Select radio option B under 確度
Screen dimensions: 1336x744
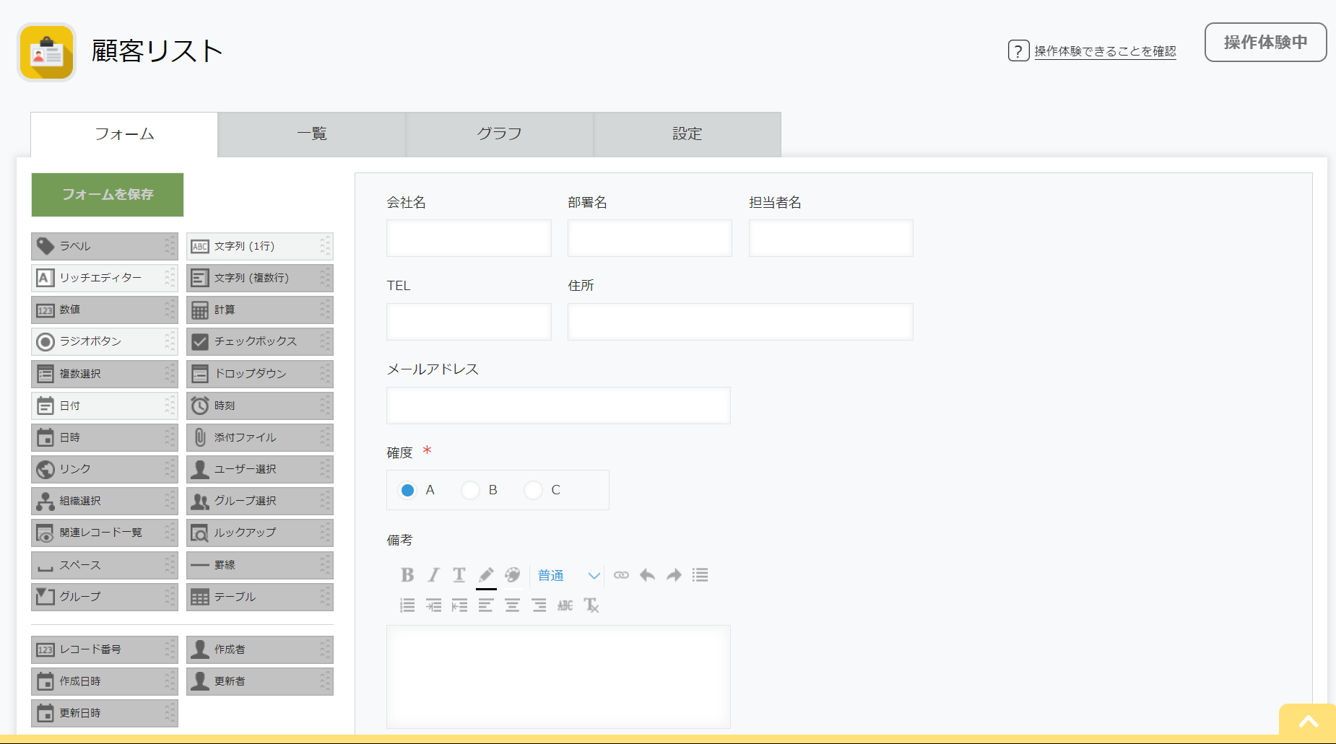pyautogui.click(x=470, y=490)
